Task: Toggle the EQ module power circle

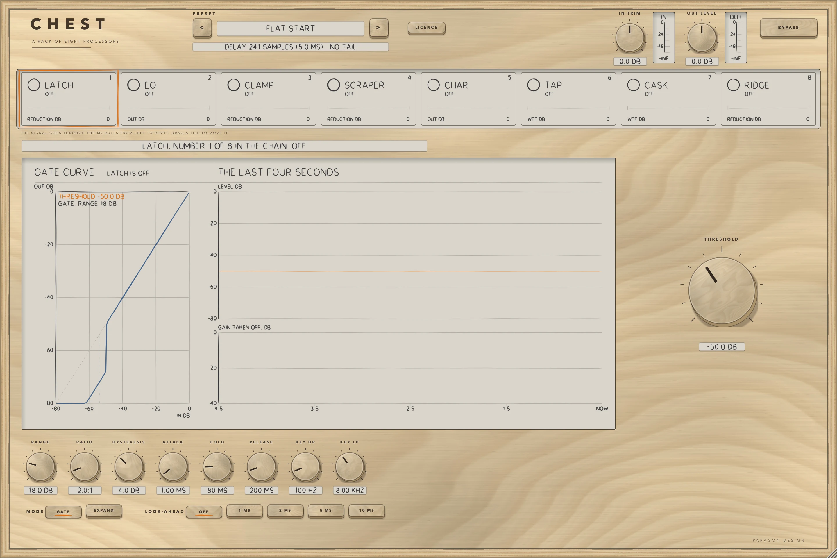Action: click(x=133, y=85)
